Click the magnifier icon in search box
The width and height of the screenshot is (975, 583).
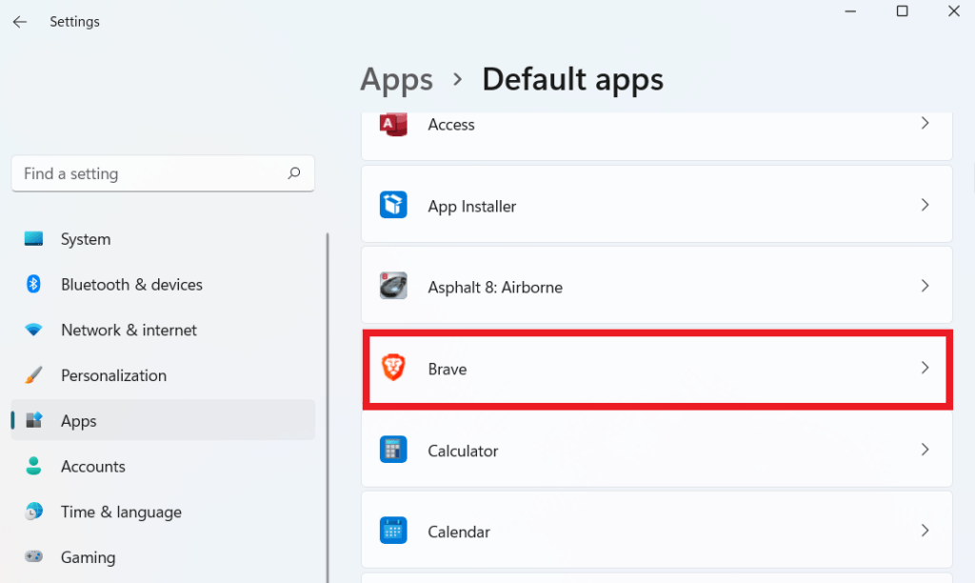[294, 173]
